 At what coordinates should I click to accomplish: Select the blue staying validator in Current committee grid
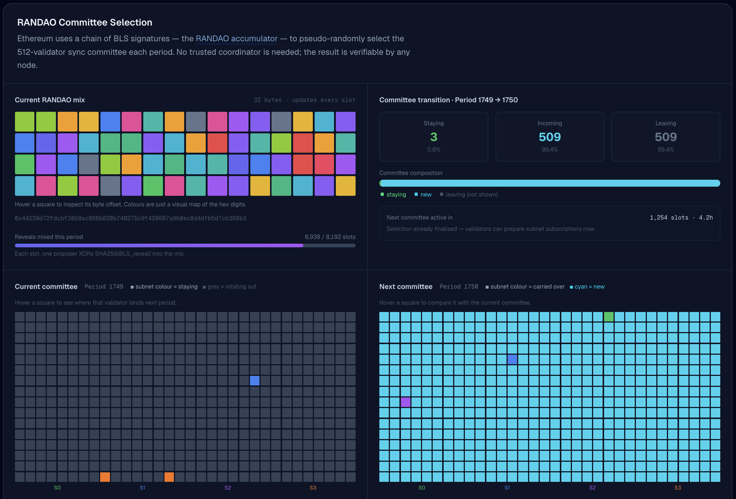255,381
